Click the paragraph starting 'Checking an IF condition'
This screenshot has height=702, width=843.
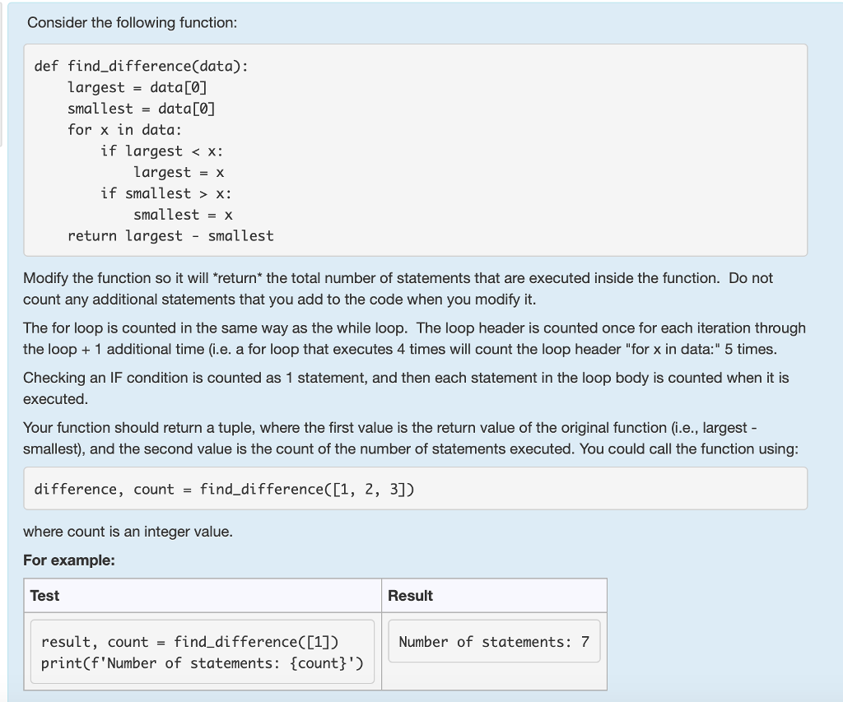pyautogui.click(x=406, y=388)
